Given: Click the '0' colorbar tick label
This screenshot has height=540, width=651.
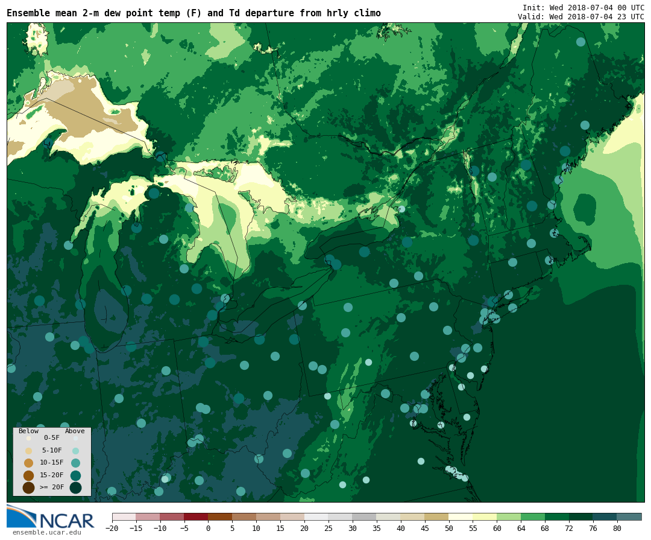Looking at the screenshot, I should pyautogui.click(x=208, y=529).
